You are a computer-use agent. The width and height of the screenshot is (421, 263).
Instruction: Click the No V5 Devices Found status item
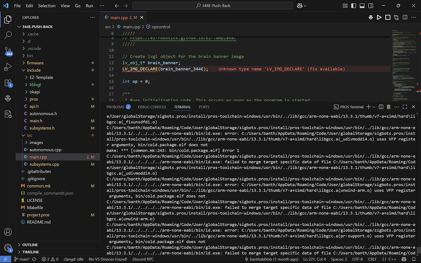click(109, 260)
